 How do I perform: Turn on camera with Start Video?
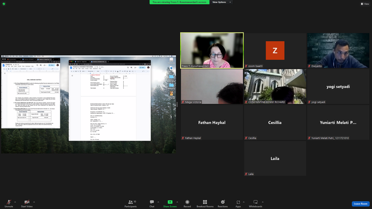pos(27,203)
